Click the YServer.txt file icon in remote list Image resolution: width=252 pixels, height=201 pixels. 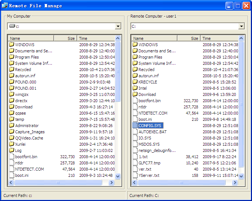pyautogui.click(x=135, y=175)
